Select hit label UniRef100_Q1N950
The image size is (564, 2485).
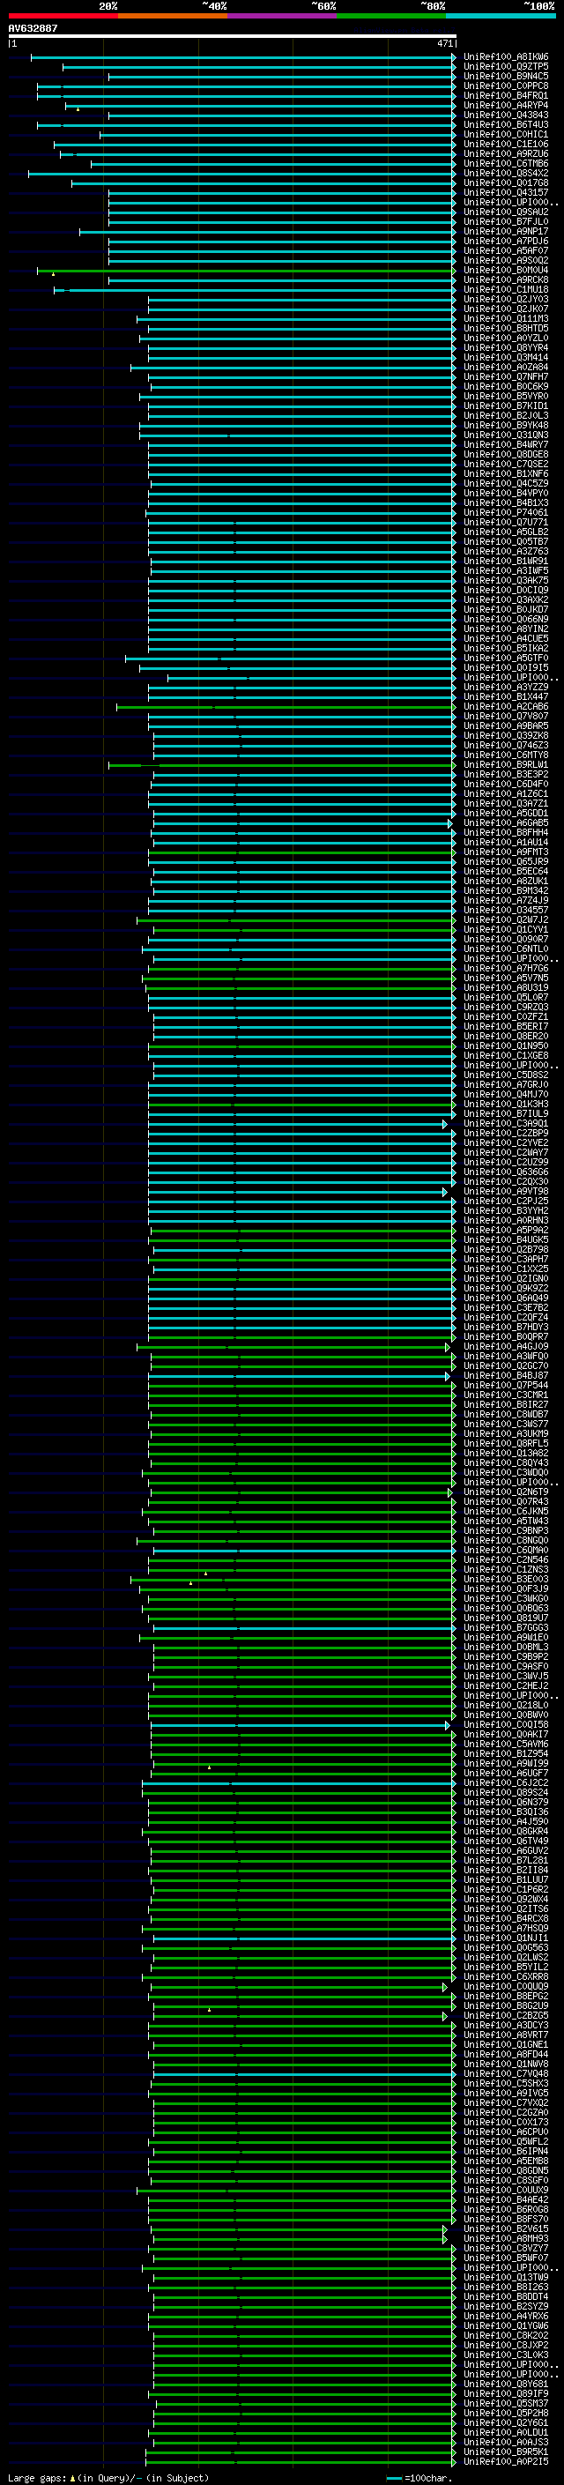[x=506, y=1045]
